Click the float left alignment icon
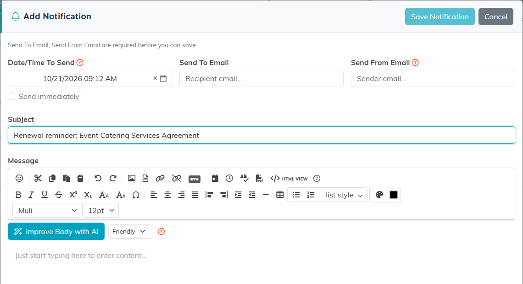 pos(209,195)
